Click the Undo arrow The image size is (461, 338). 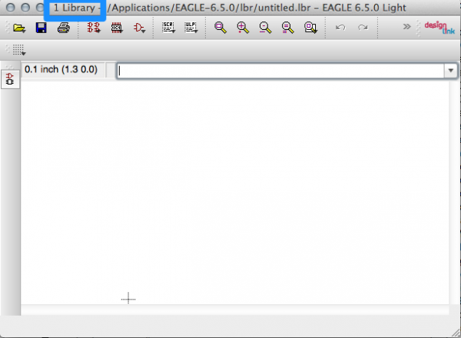coord(340,28)
